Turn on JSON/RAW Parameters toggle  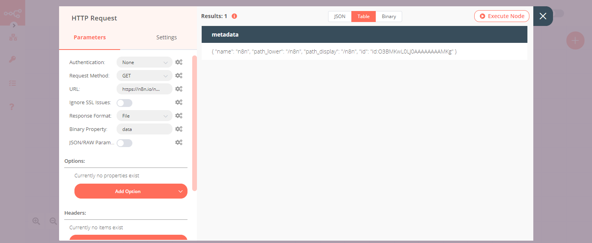(x=124, y=143)
